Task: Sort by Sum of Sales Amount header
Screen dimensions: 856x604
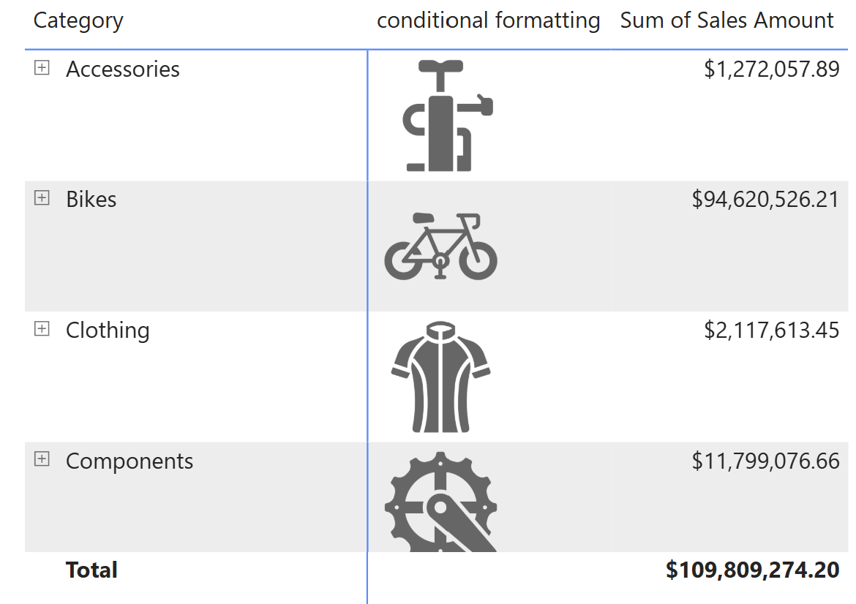Action: pos(727,20)
